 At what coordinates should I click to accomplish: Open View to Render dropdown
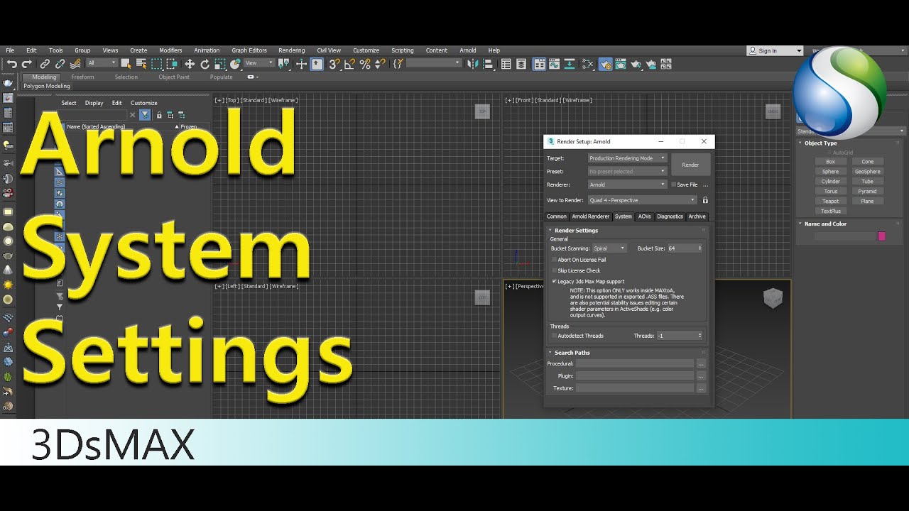(643, 200)
